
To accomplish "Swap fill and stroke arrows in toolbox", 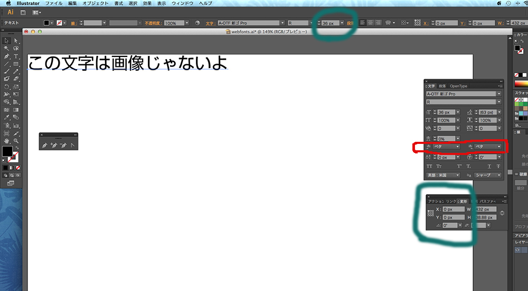I will 17,148.
